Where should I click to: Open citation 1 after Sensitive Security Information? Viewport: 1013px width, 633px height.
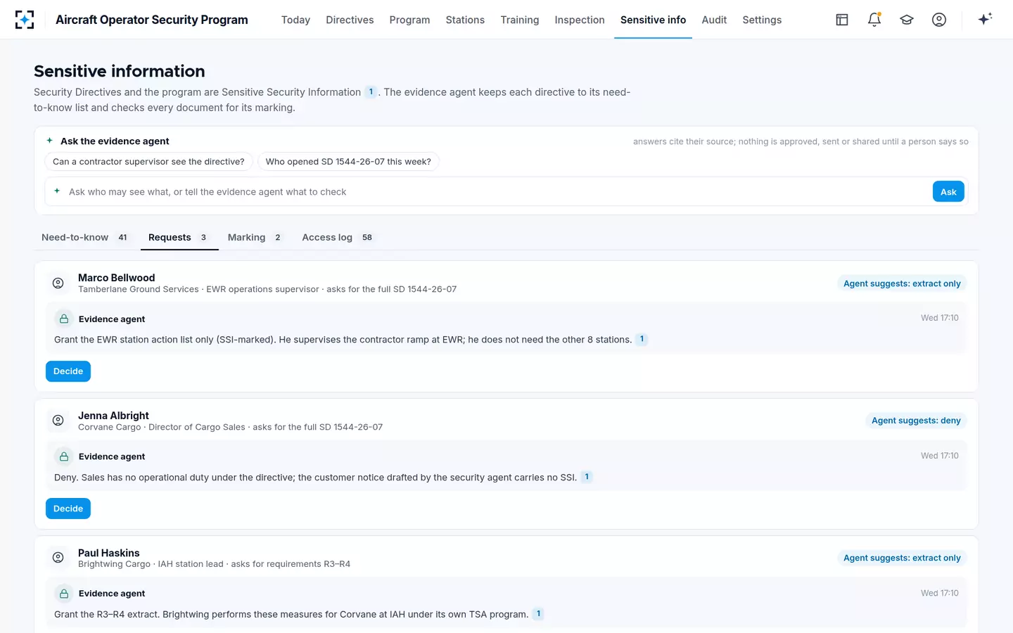pyautogui.click(x=371, y=92)
